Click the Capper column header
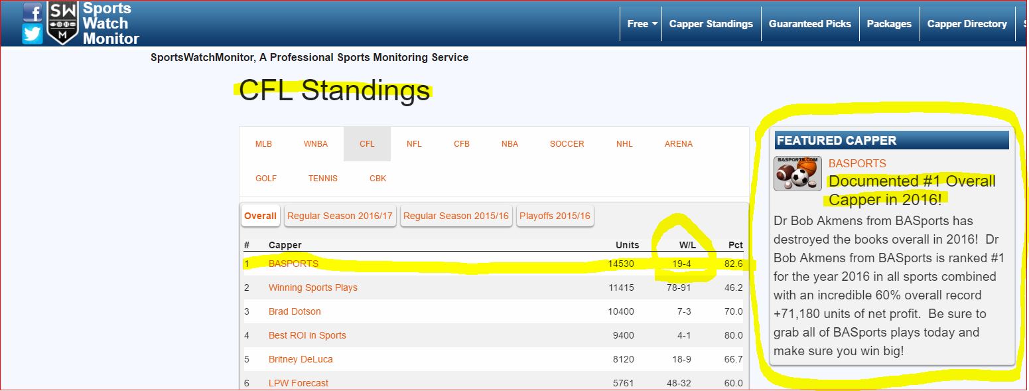This screenshot has height=391, width=1029. point(285,245)
